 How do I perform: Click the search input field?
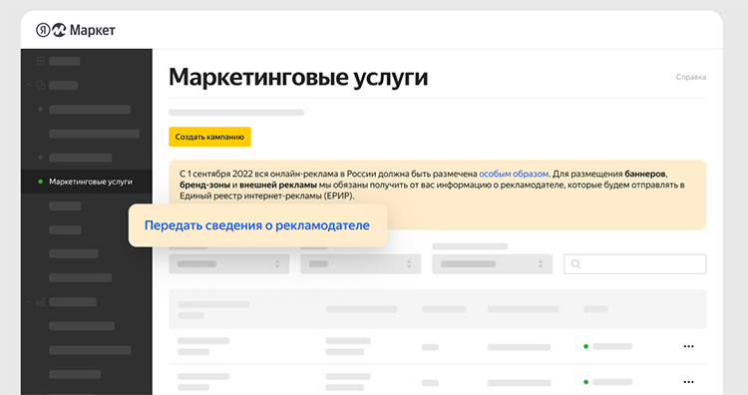(x=635, y=263)
